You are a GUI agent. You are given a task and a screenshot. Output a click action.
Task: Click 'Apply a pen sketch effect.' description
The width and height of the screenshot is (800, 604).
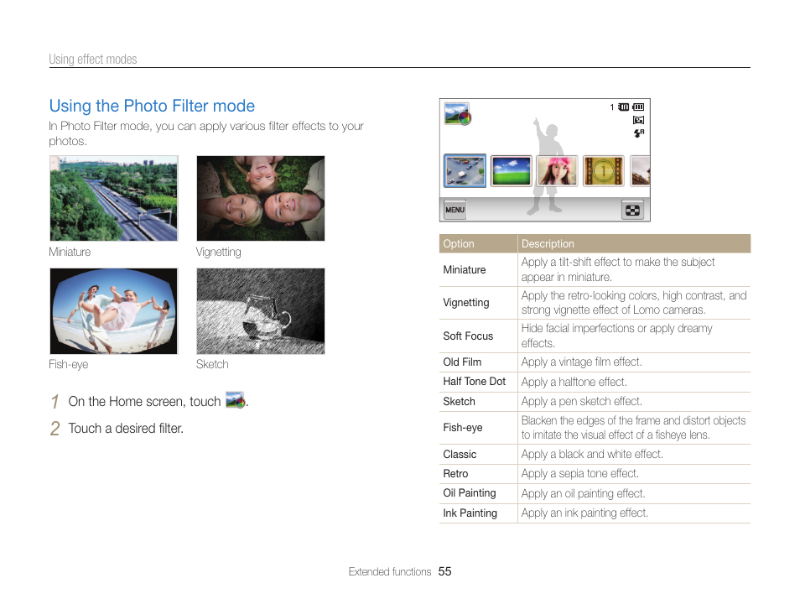coord(582,401)
